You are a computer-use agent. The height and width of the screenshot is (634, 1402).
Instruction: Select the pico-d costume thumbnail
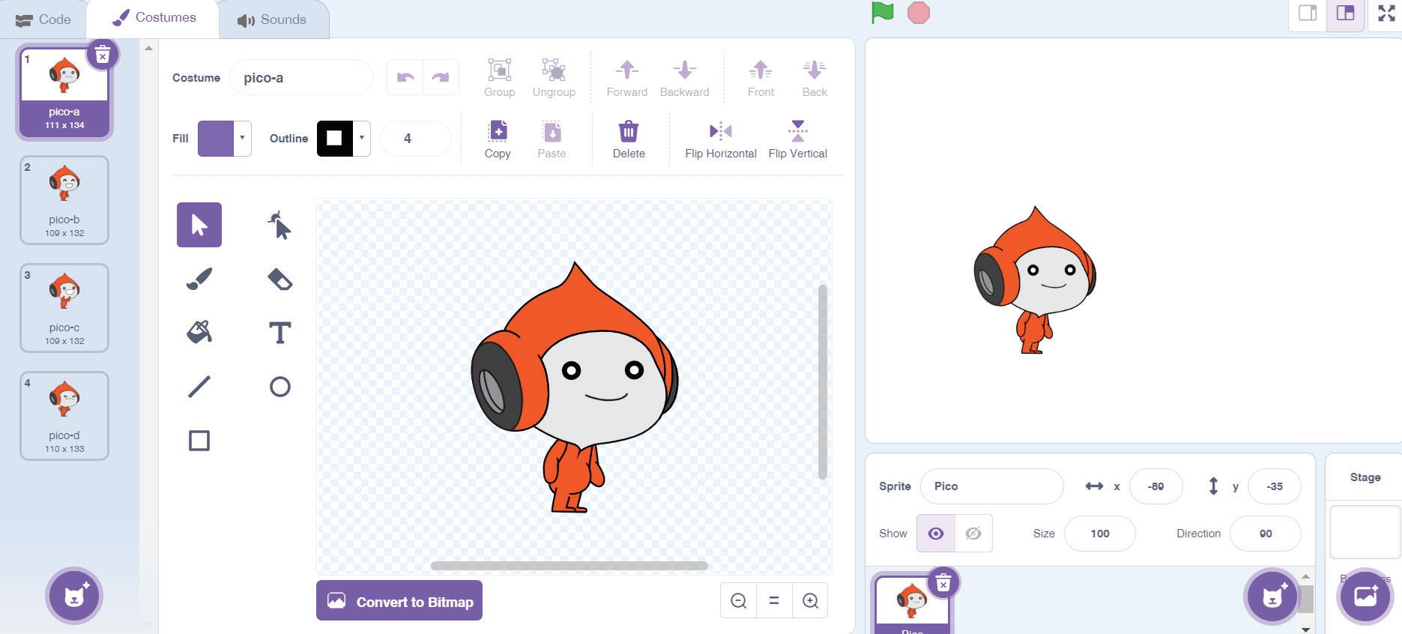pyautogui.click(x=64, y=416)
